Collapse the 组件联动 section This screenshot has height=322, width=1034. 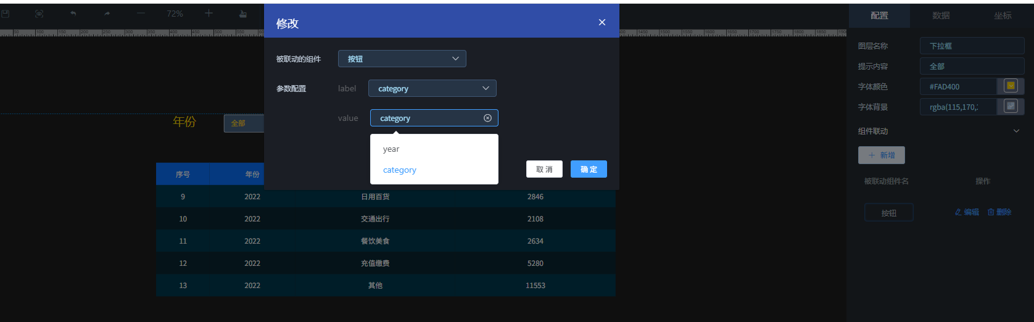tap(1016, 131)
